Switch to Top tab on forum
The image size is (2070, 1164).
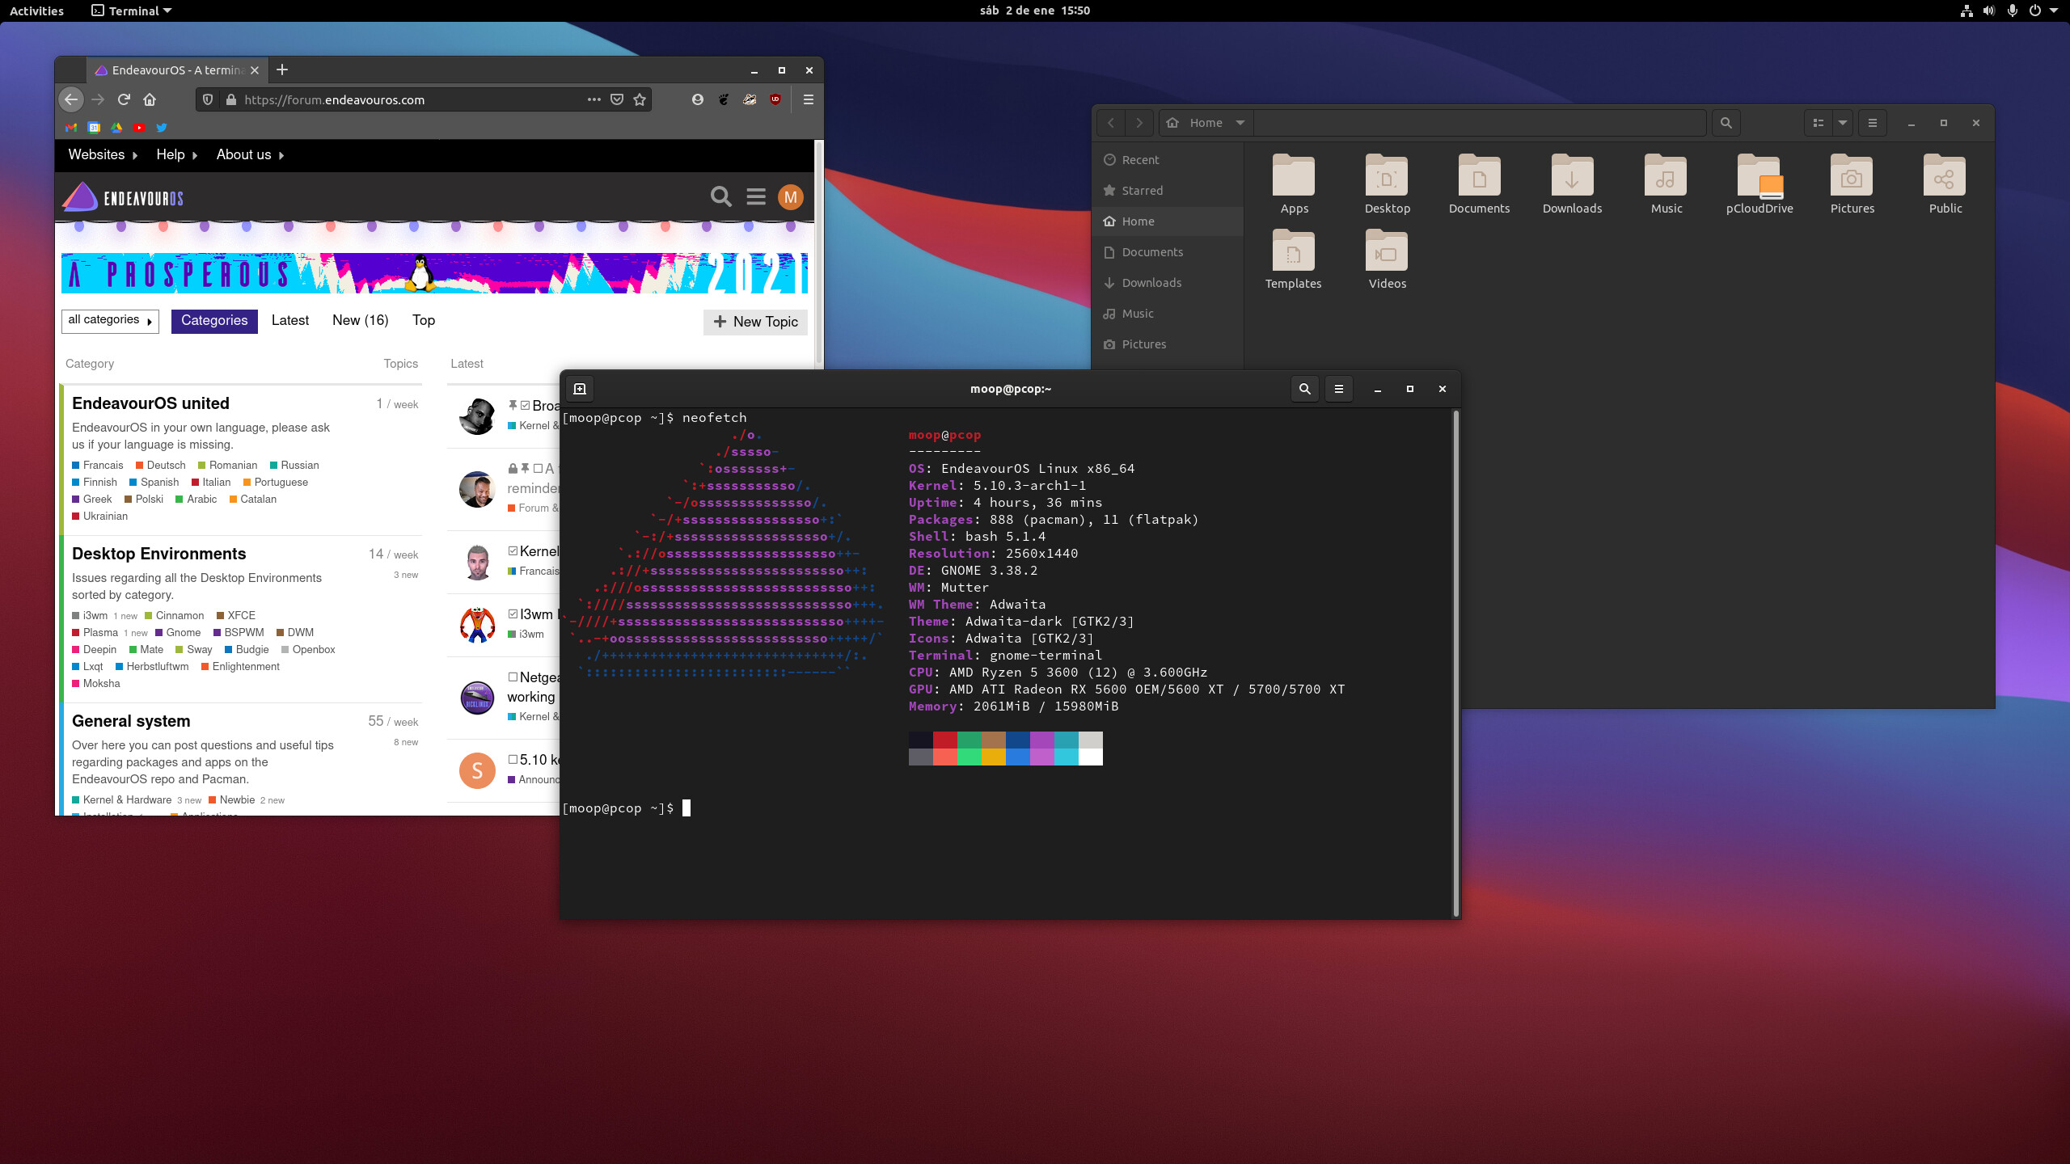pyautogui.click(x=423, y=320)
